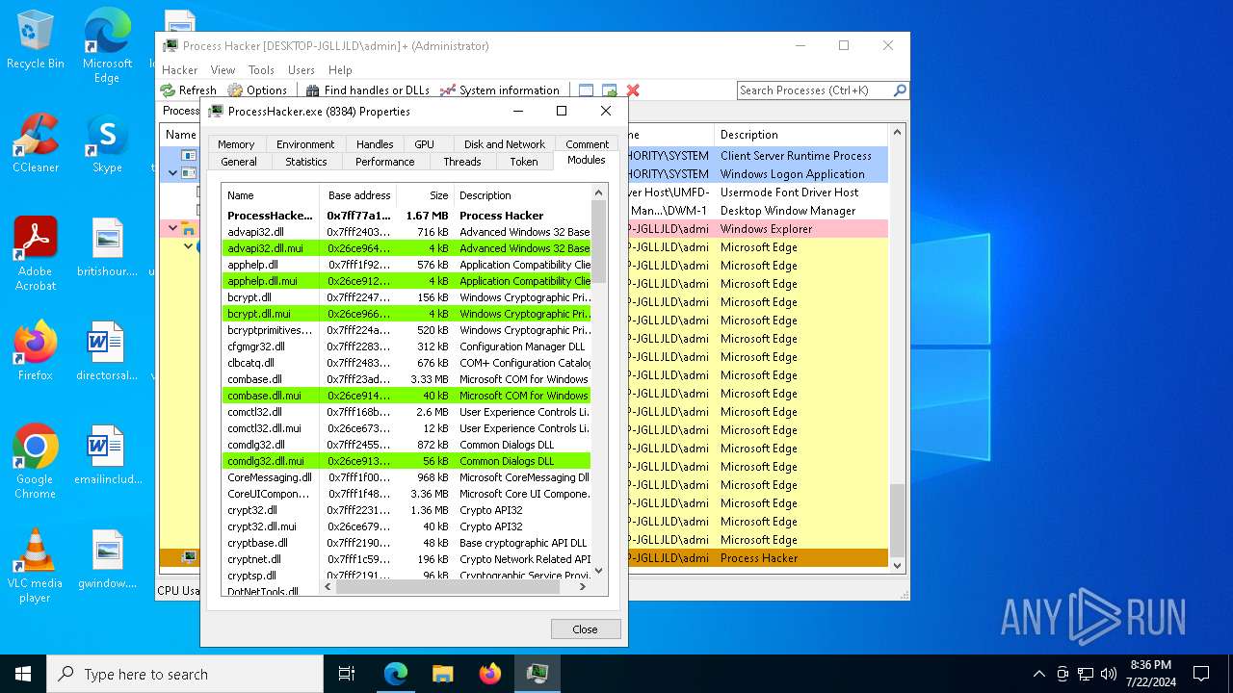Sort modules by Base address column
The height and width of the screenshot is (693, 1233).
coord(358,195)
